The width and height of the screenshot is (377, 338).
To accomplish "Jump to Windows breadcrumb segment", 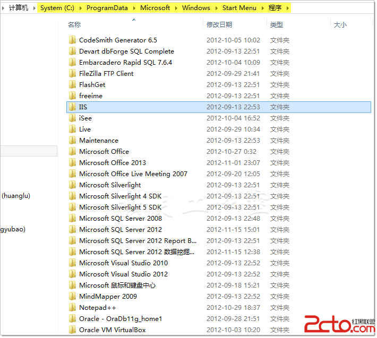I will pyautogui.click(x=196, y=8).
